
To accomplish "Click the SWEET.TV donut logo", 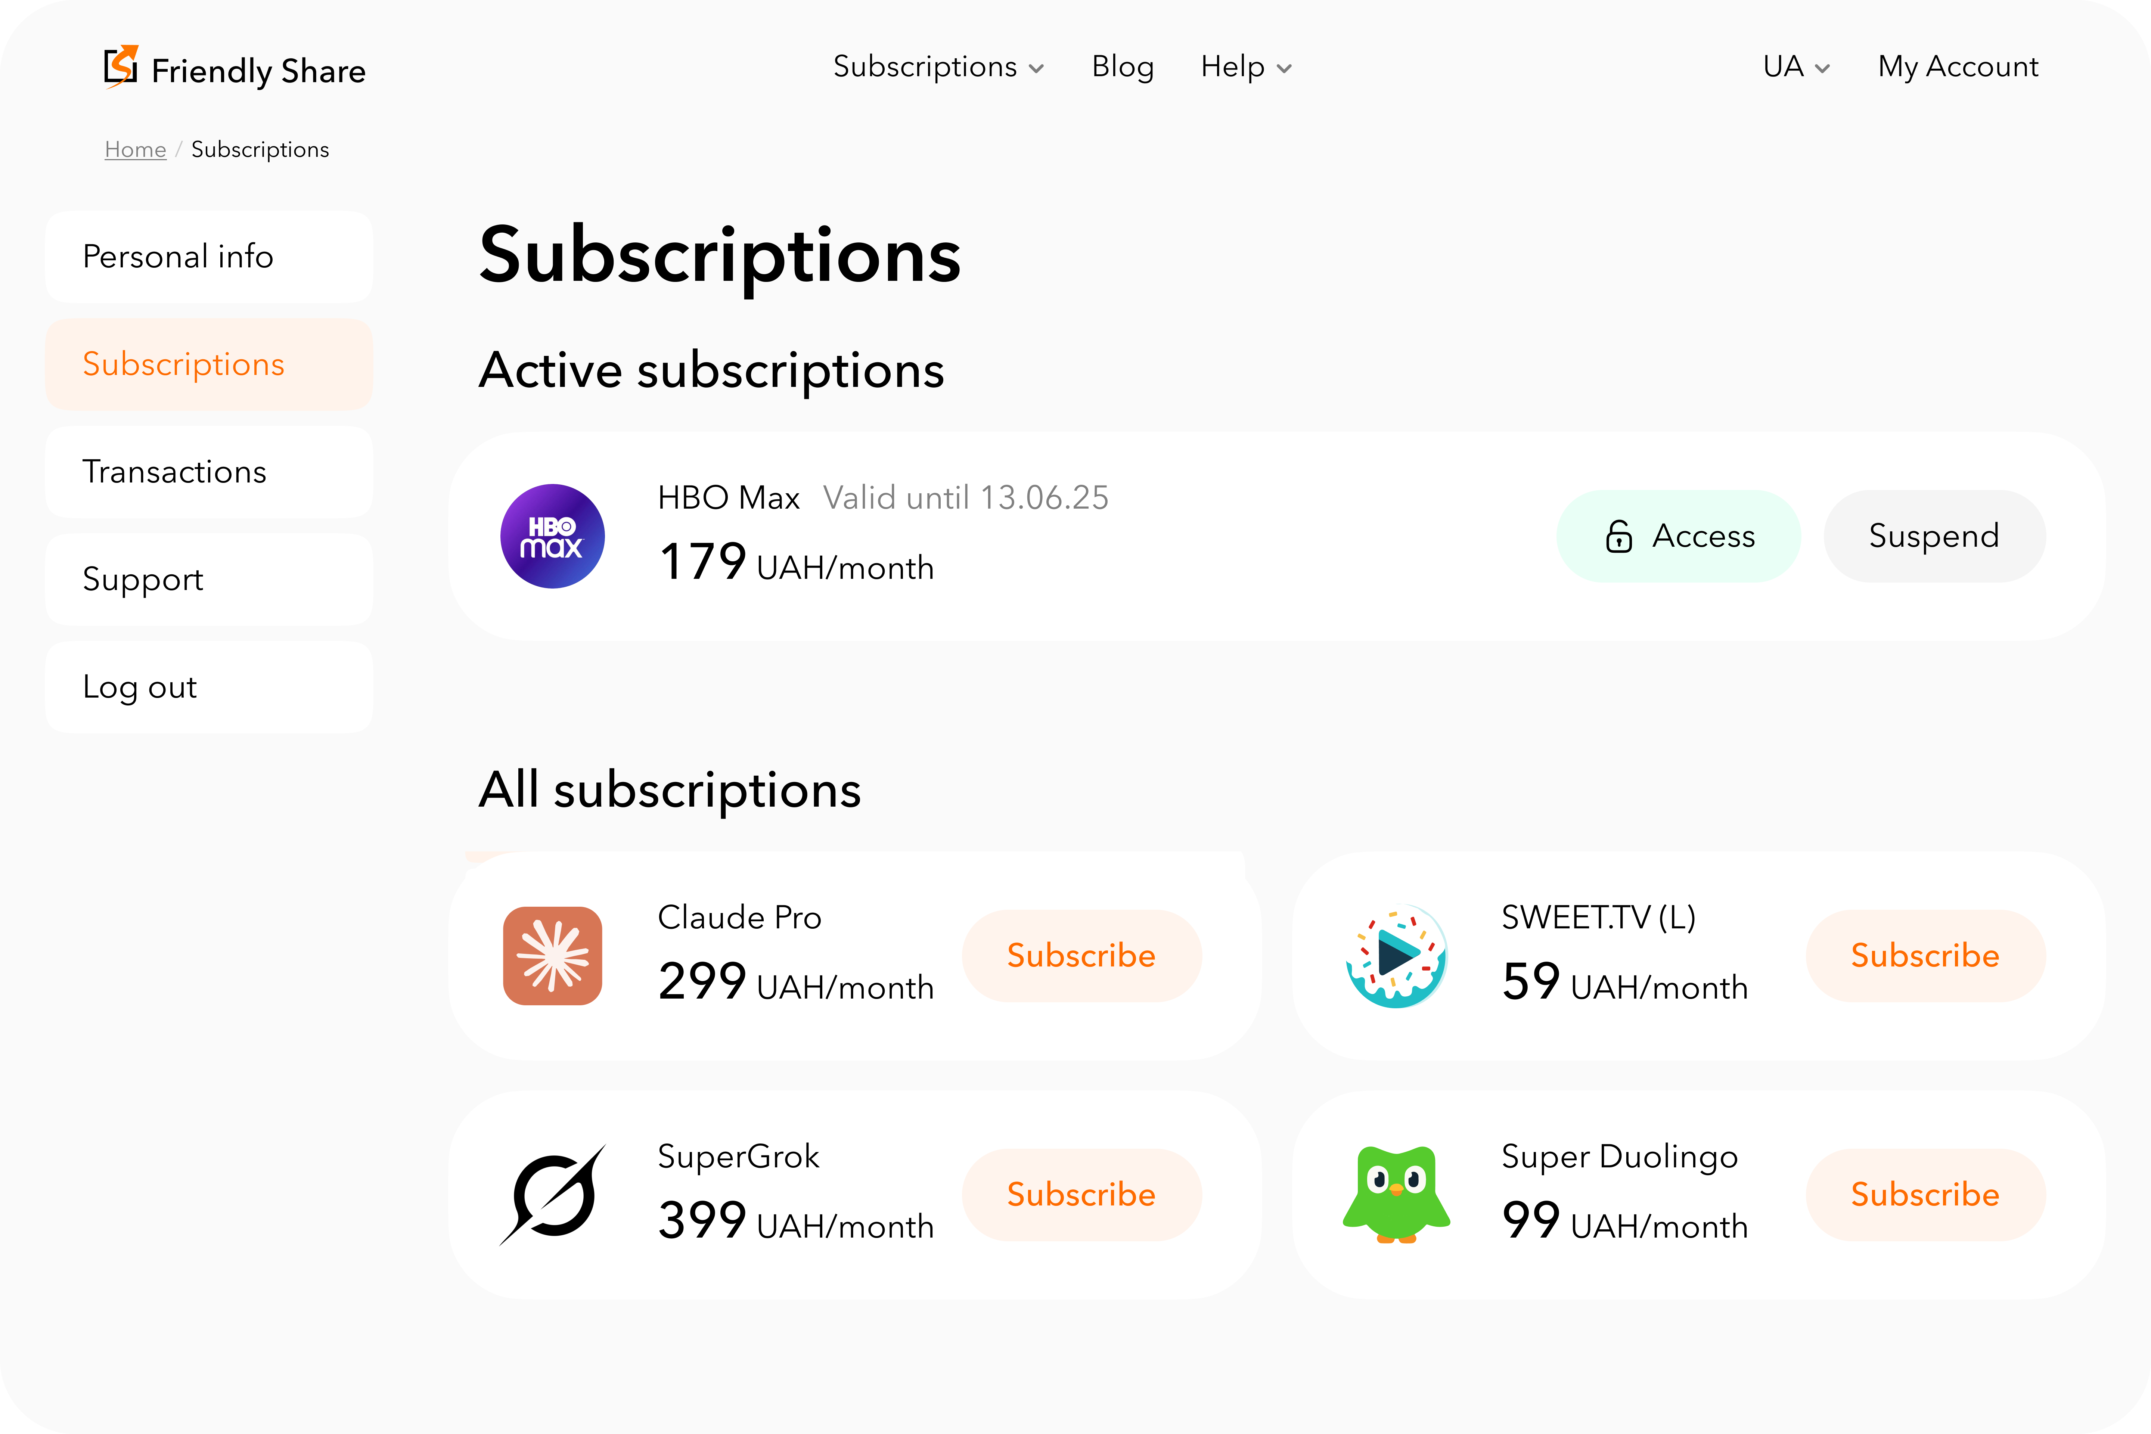I will 1397,956.
